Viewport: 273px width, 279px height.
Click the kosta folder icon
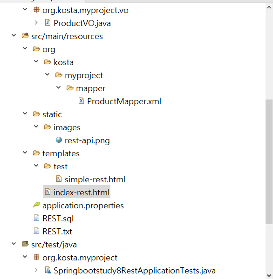point(48,62)
